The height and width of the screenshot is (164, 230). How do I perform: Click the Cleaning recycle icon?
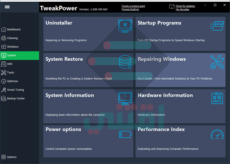[x=4, y=38]
